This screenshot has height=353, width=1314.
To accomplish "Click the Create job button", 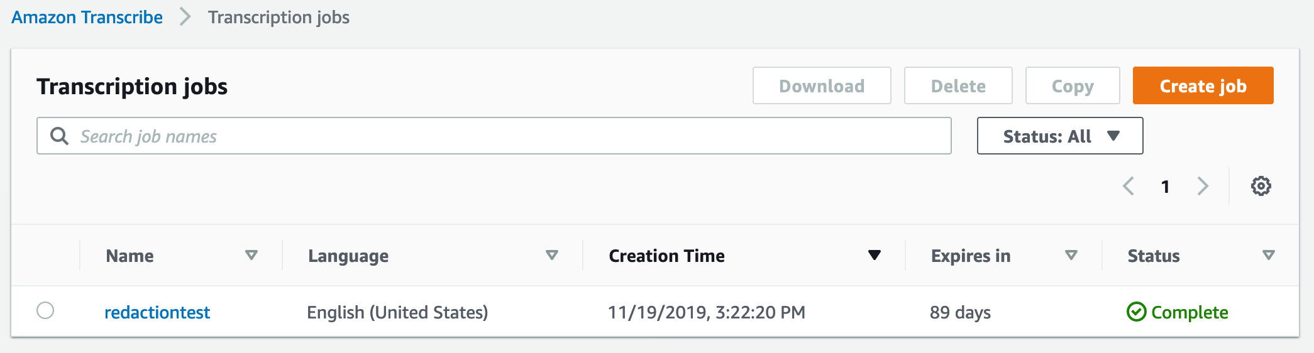I will [x=1203, y=85].
